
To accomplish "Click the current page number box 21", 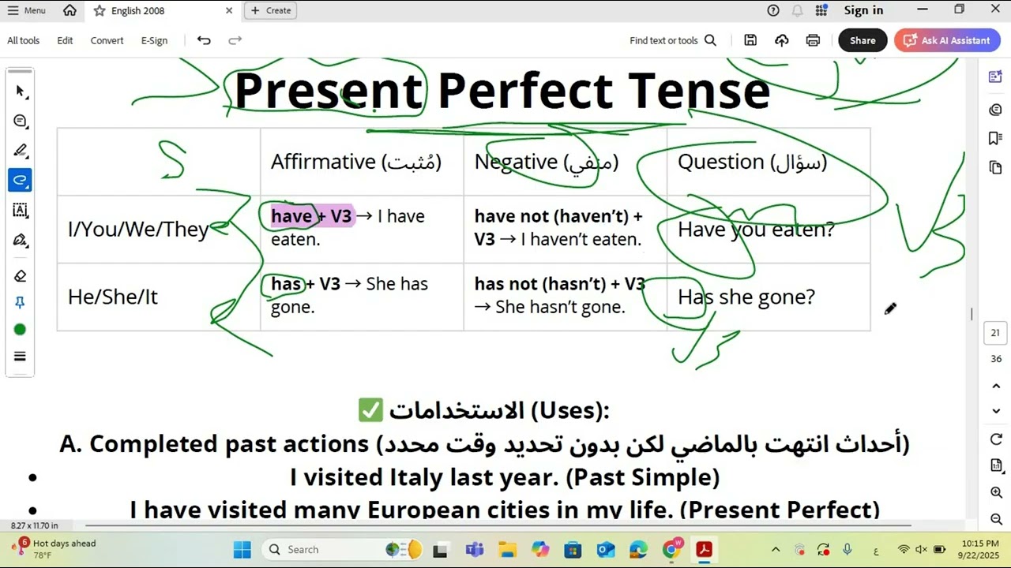I will pos(995,333).
